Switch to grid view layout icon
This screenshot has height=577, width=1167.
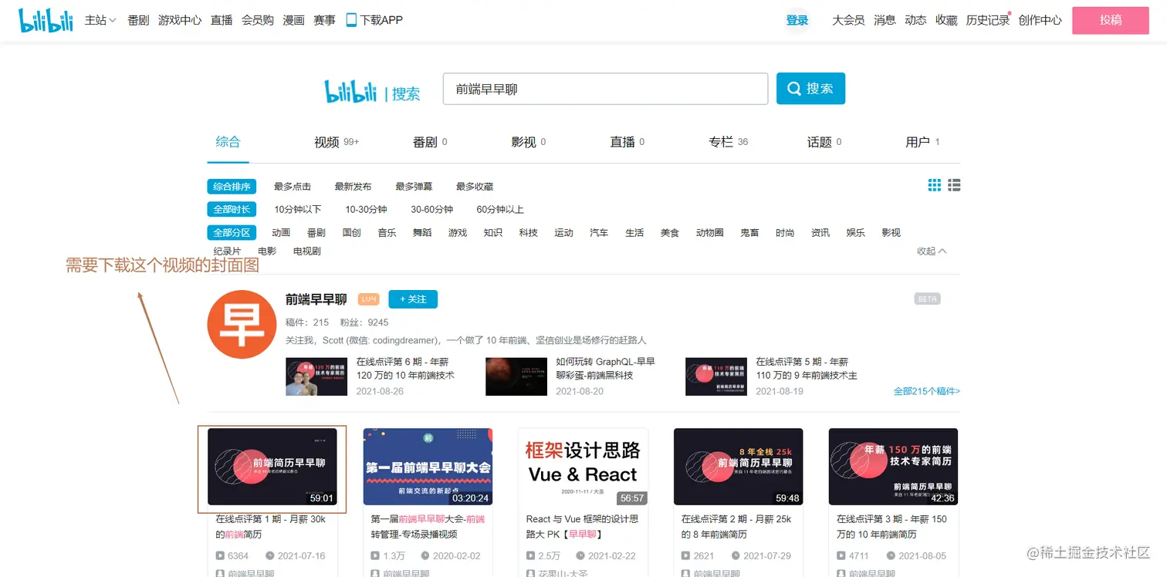935,185
